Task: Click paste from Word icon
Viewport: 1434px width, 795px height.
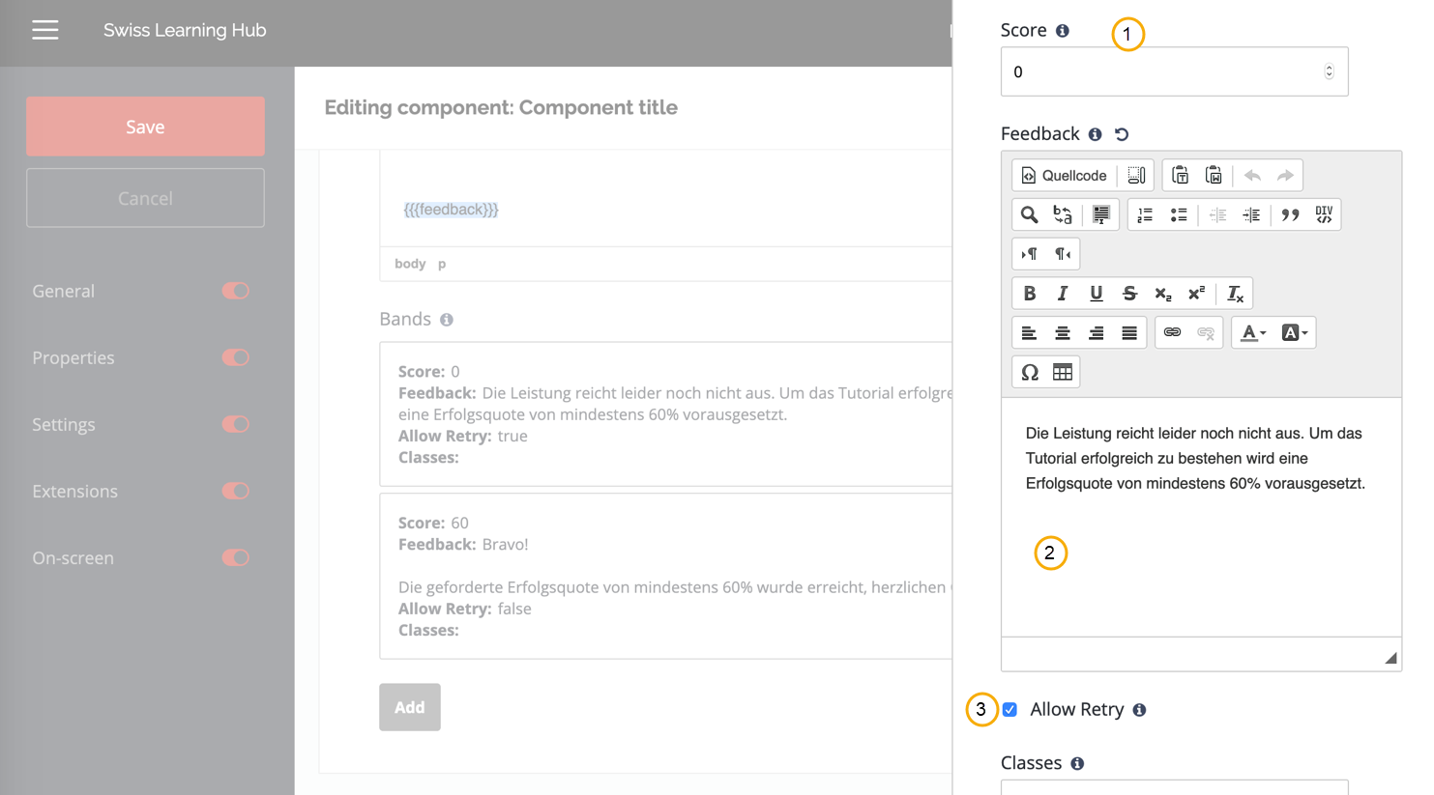Action: 1214,176
